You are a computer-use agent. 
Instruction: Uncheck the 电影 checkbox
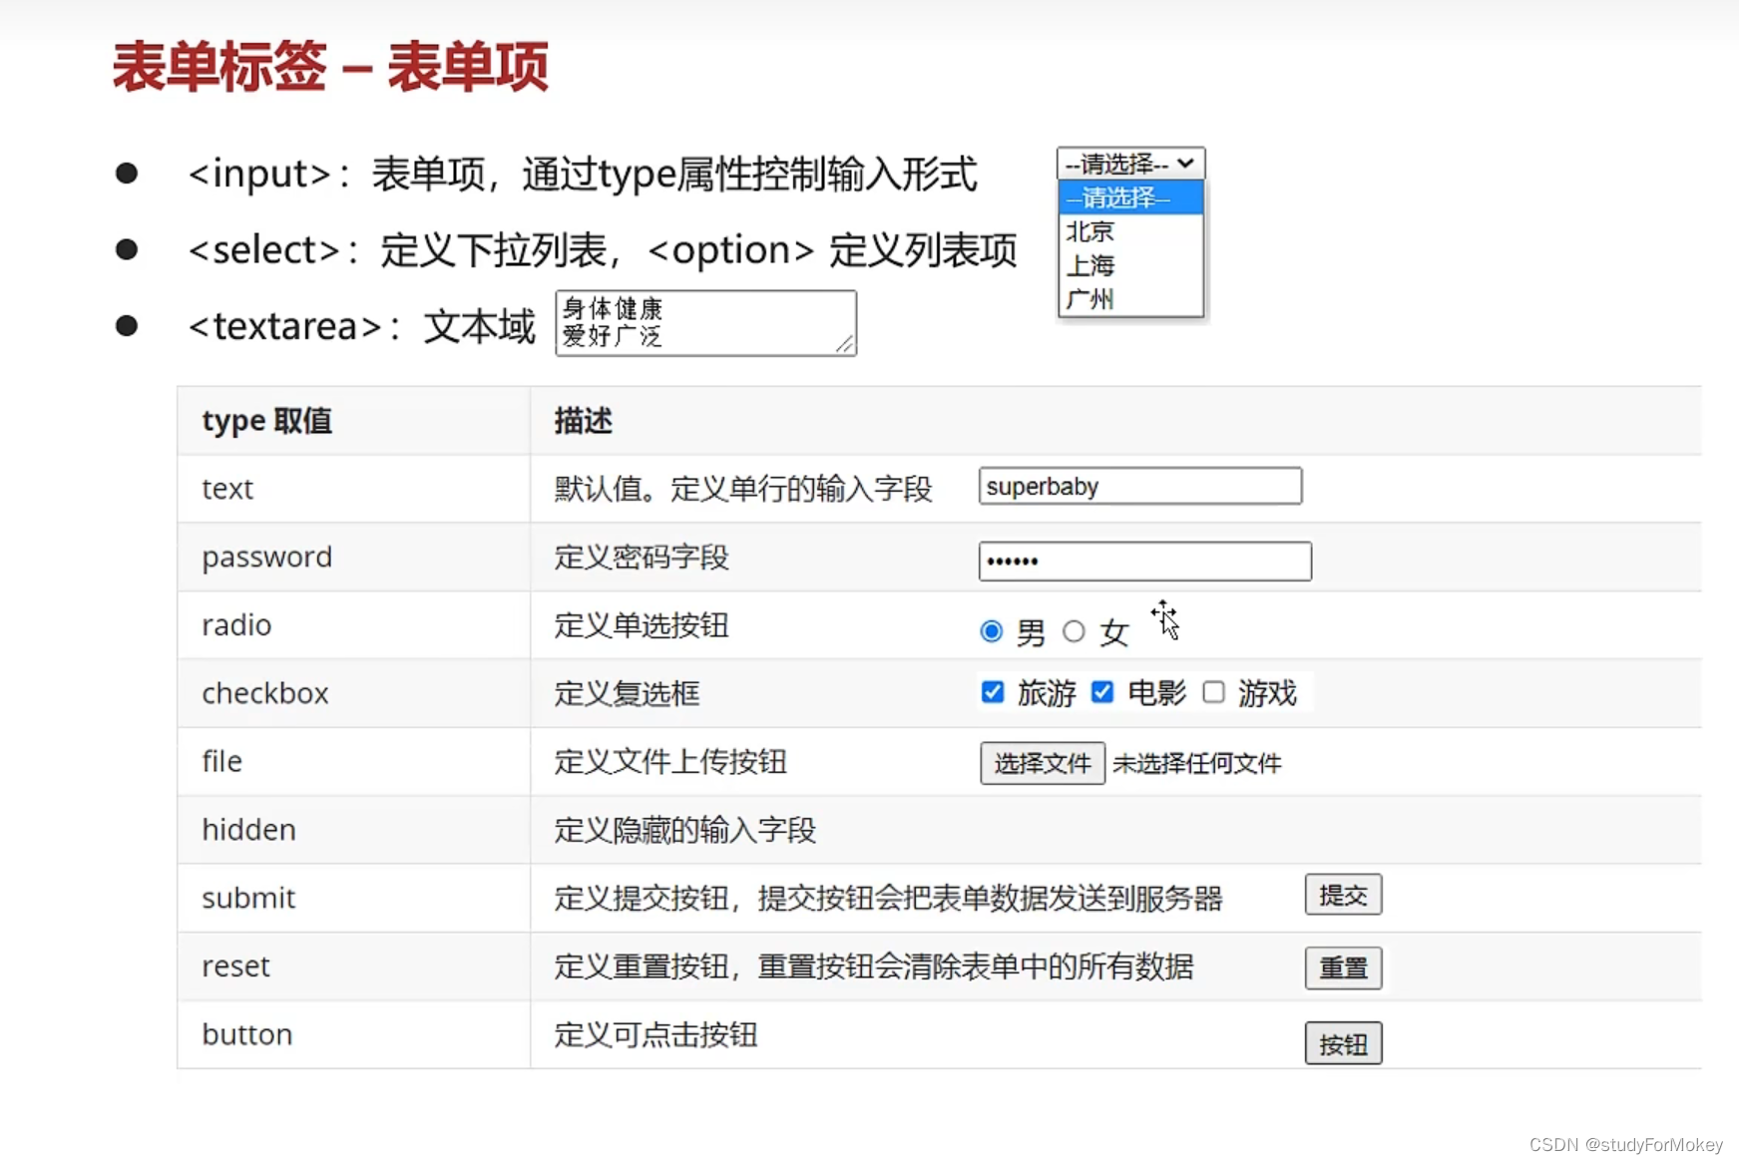tap(1102, 692)
